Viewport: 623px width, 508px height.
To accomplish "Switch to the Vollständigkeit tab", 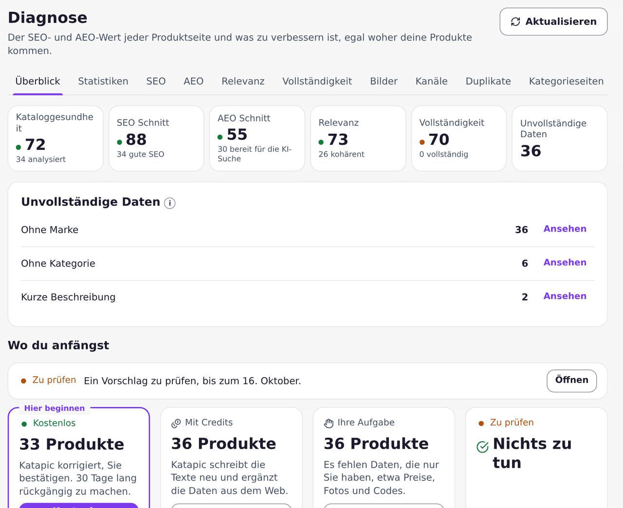I will (317, 81).
